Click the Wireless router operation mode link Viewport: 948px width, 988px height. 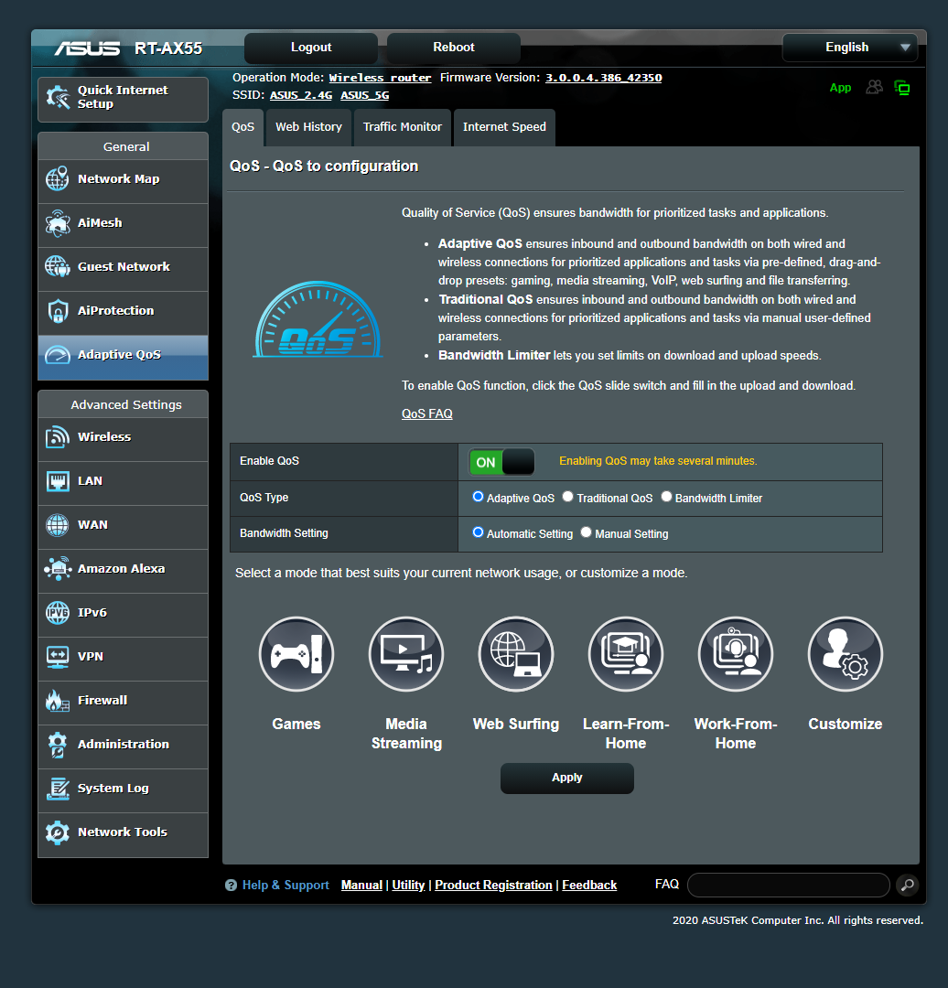point(380,78)
